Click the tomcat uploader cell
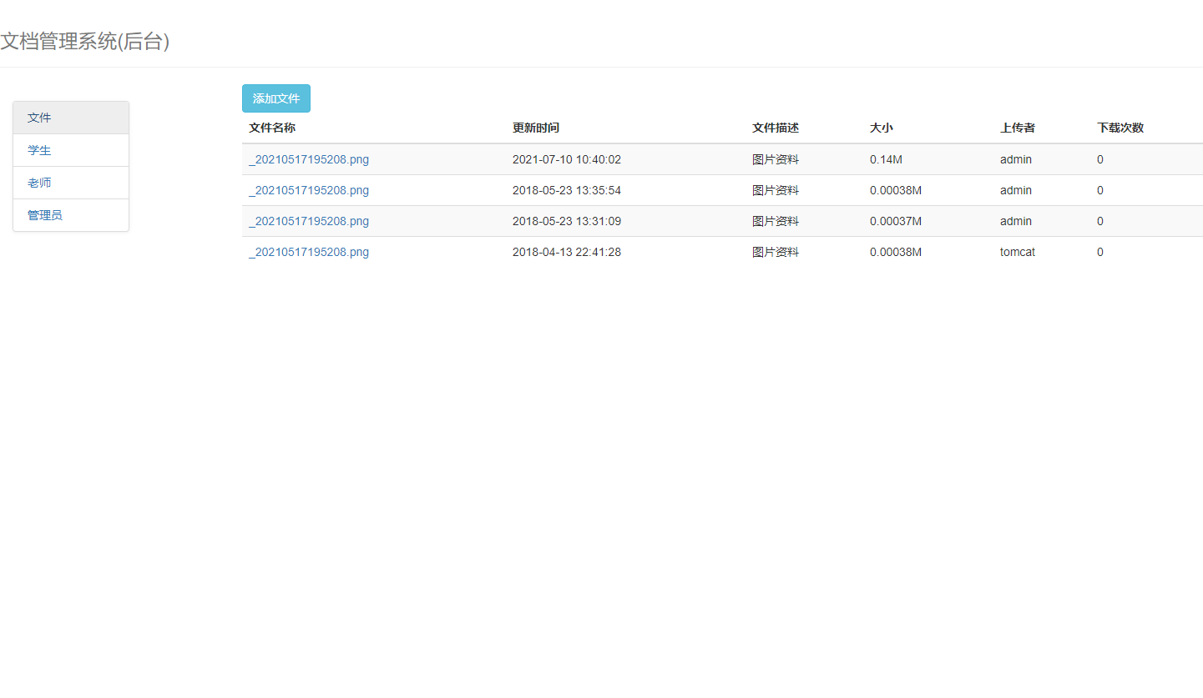This screenshot has width=1203, height=698. 1017,252
